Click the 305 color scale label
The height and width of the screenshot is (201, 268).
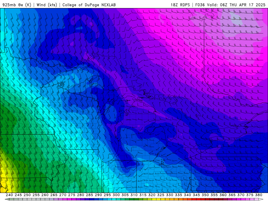tap(125, 195)
